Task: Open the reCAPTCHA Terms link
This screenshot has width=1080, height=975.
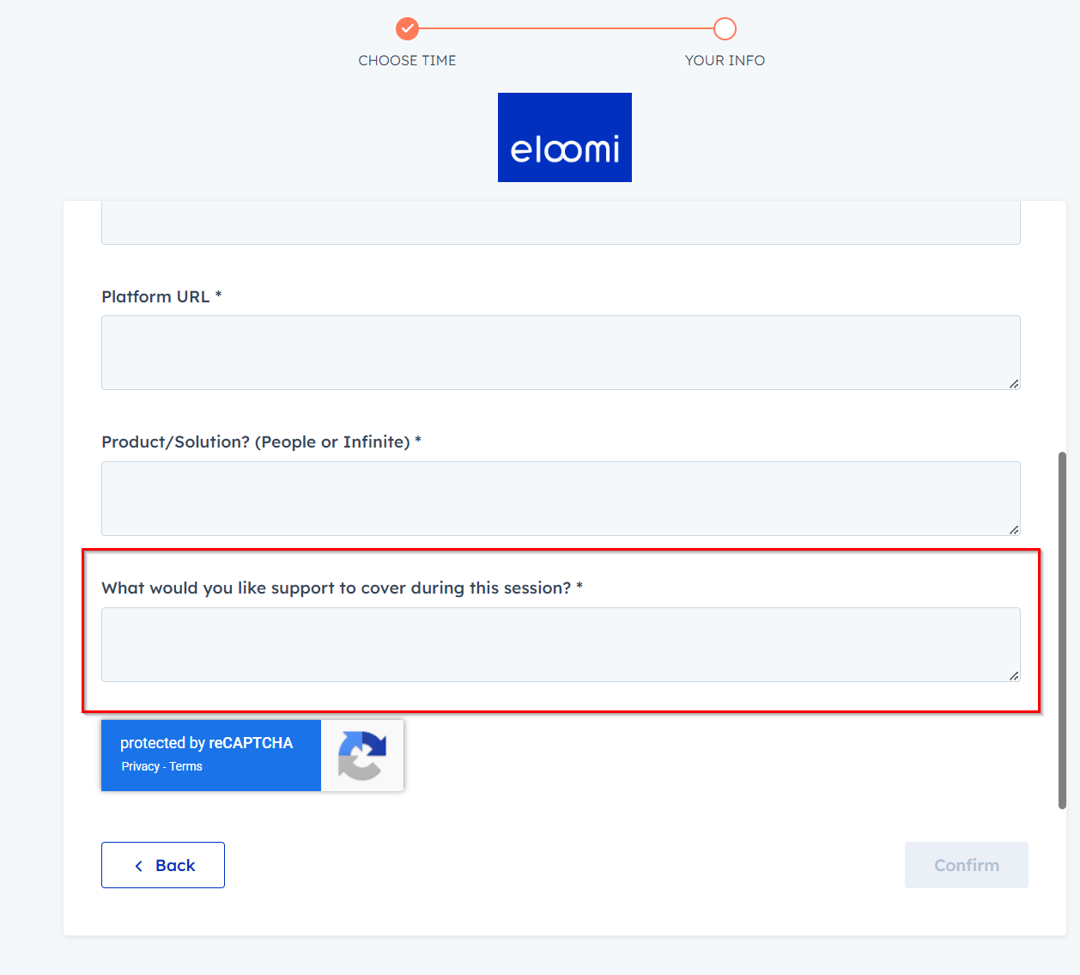Action: click(x=185, y=766)
